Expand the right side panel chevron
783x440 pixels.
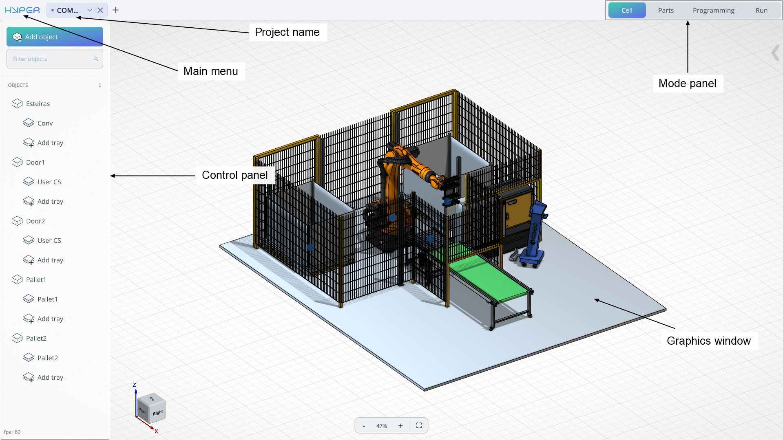pos(775,53)
